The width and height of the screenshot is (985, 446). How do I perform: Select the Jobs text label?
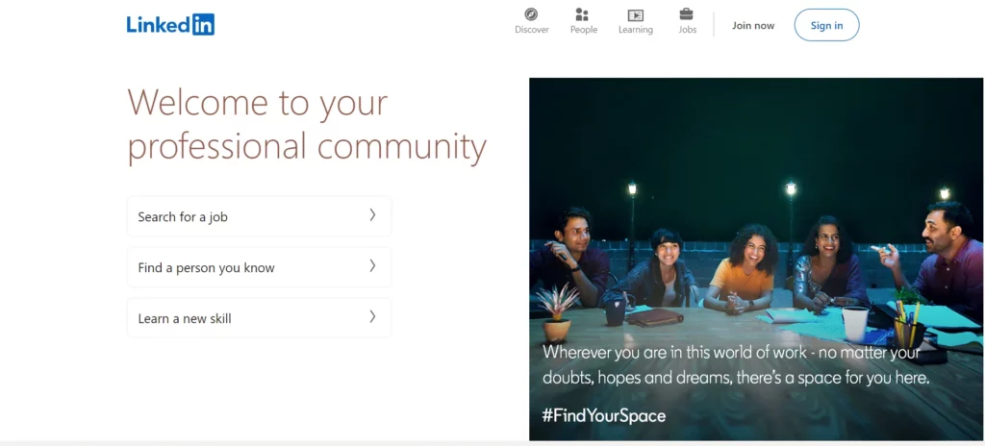coord(687,30)
